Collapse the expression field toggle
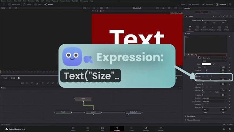The width and height of the screenshot is (234, 132). (x=186, y=55)
